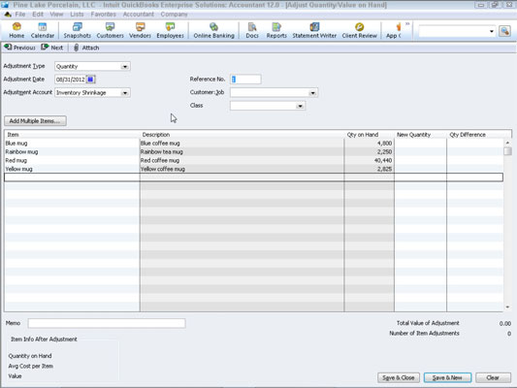Expand the Adjustment Account dropdown

(x=124, y=93)
